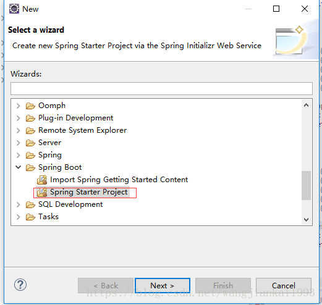Click the Server folder icon
This screenshot has height=305, width=322.
[30, 143]
